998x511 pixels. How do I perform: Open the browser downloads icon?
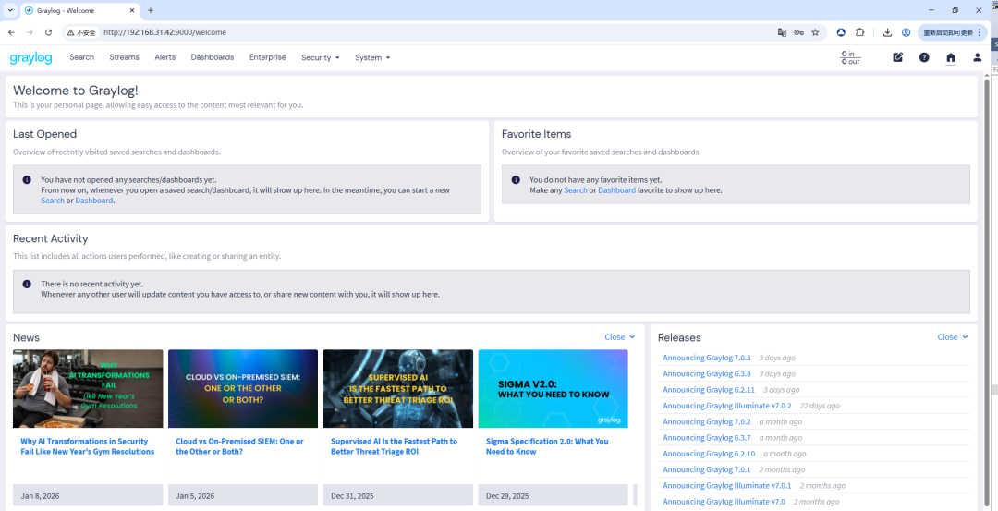point(887,32)
